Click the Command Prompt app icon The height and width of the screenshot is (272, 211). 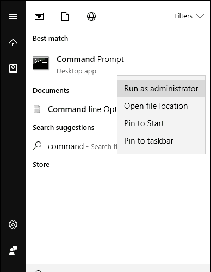(x=41, y=63)
